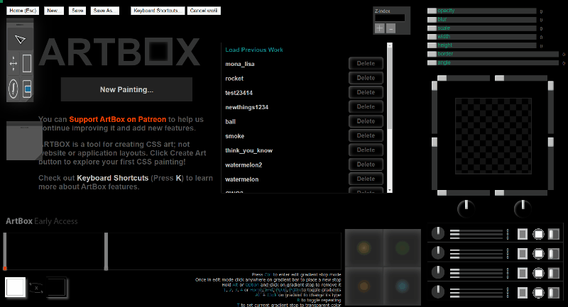
Task: Click the right large dial knob
Action: pos(523,208)
